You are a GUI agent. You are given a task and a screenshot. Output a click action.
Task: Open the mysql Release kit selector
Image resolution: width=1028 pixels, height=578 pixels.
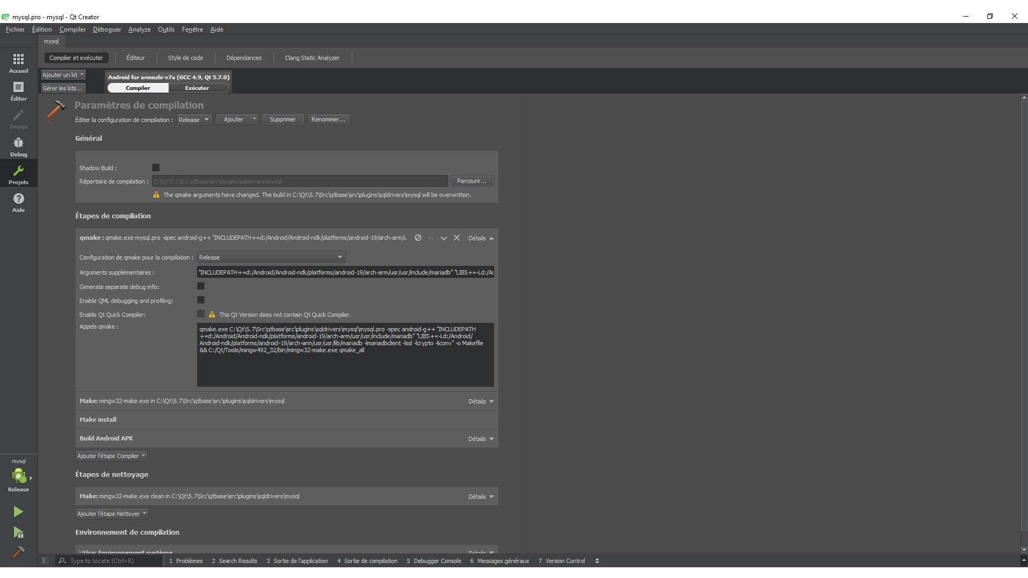[x=19, y=475]
